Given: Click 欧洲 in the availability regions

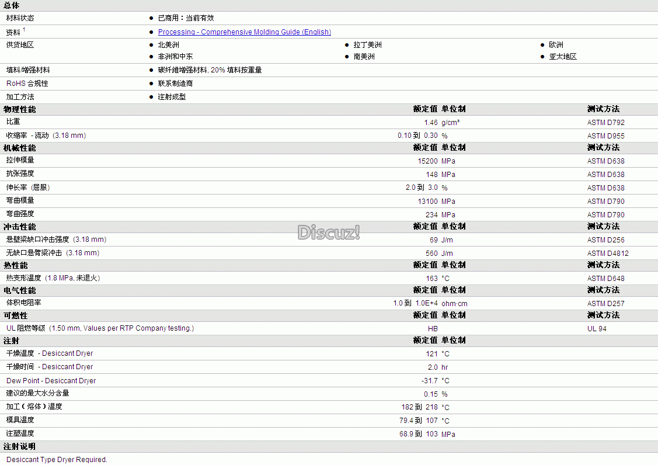Looking at the screenshot, I should [x=556, y=45].
